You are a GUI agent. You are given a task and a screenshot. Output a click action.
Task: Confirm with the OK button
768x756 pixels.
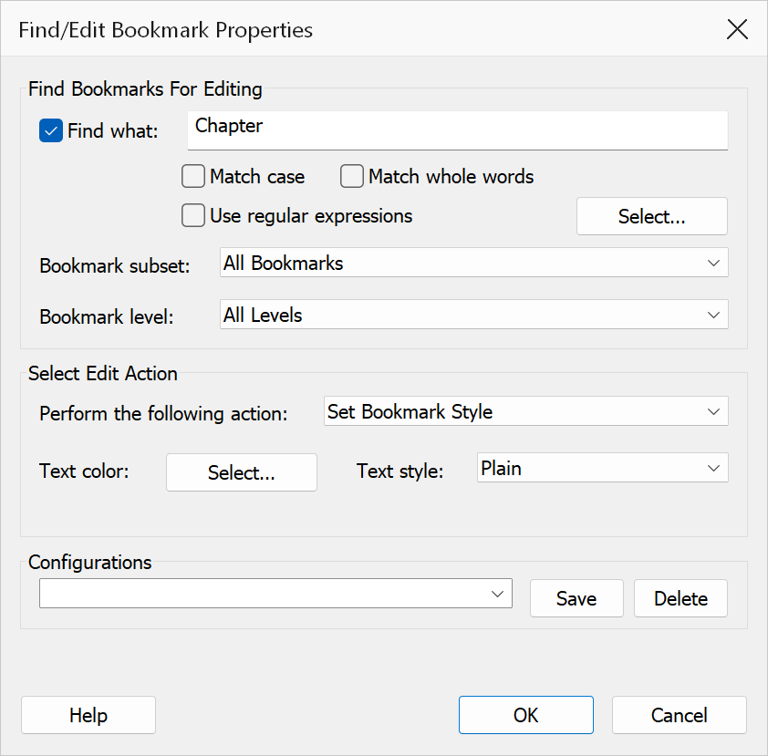(526, 715)
